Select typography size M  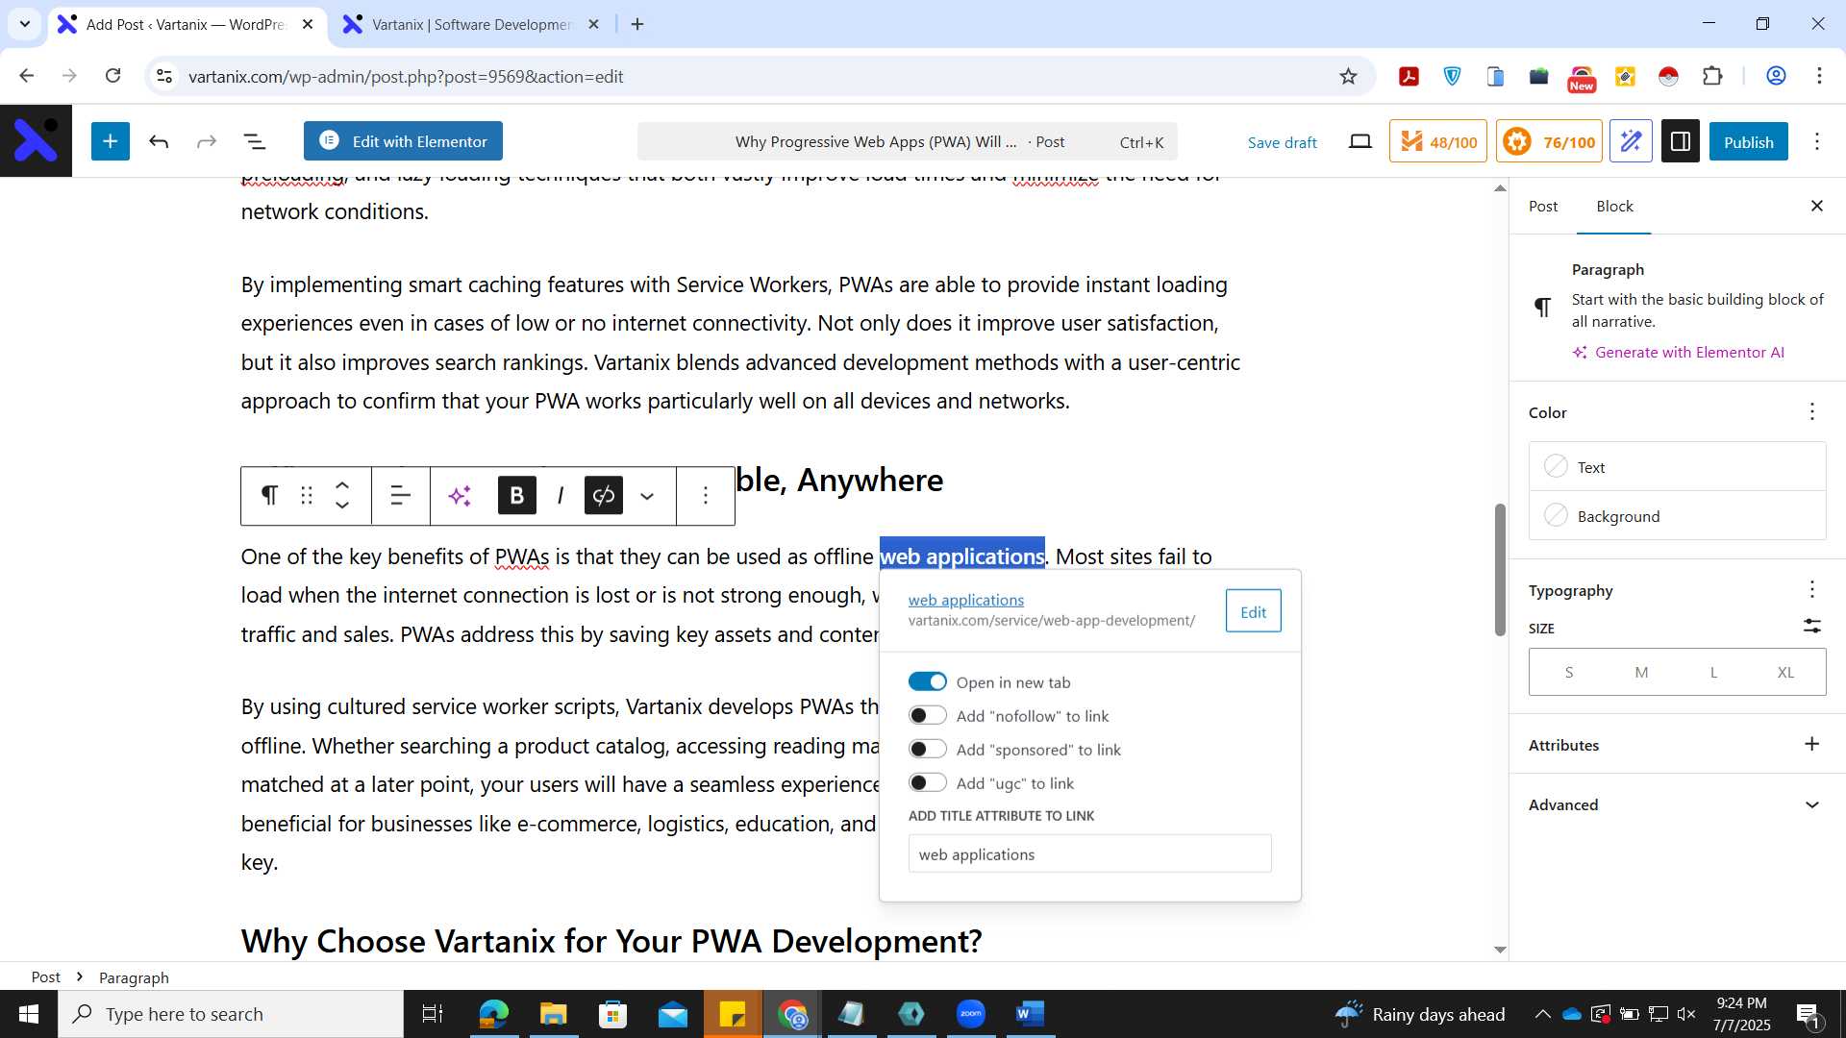point(1641,672)
